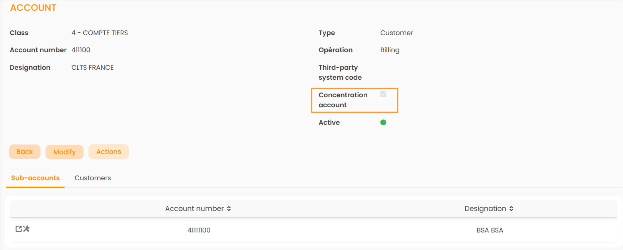
Task: Click the CLTS FRANCE designation value
Action: 92,67
